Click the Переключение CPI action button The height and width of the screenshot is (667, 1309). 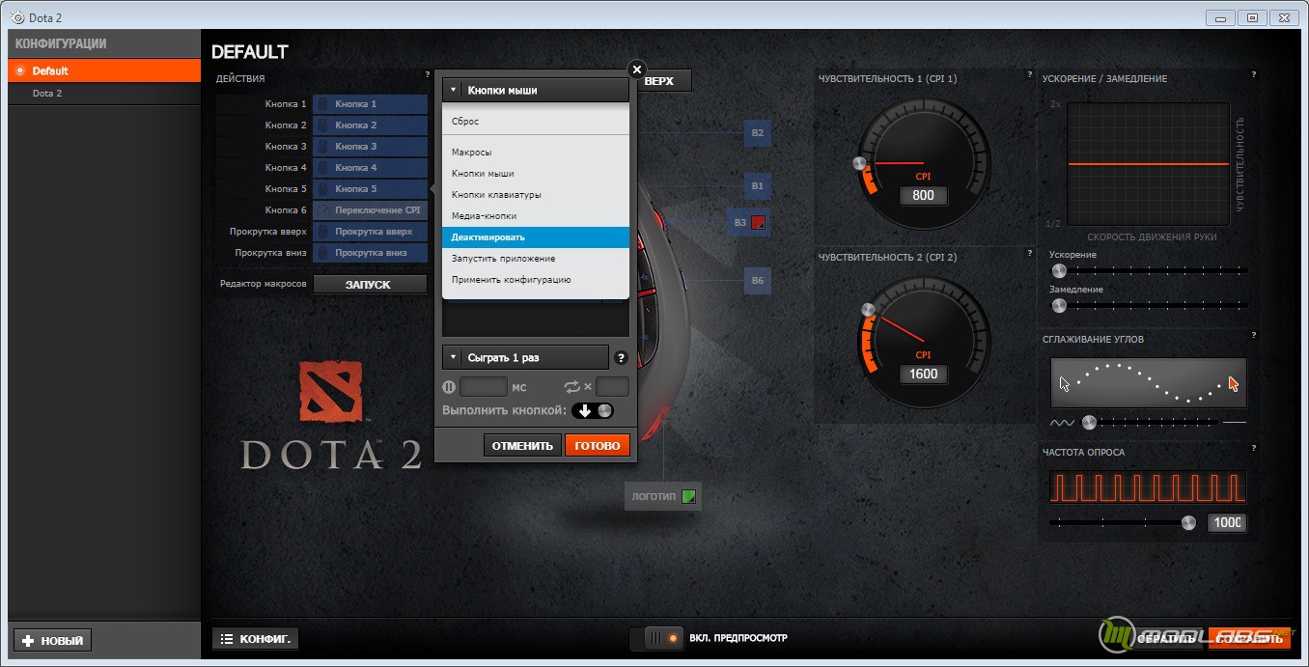pyautogui.click(x=370, y=210)
